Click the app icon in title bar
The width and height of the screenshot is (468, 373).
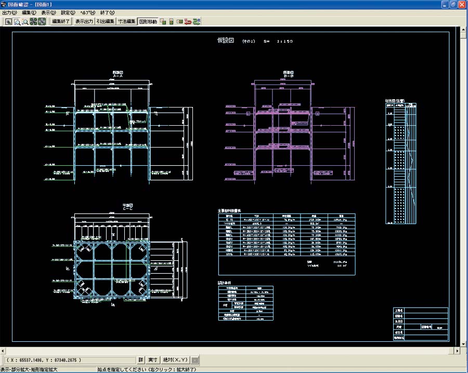point(4,4)
